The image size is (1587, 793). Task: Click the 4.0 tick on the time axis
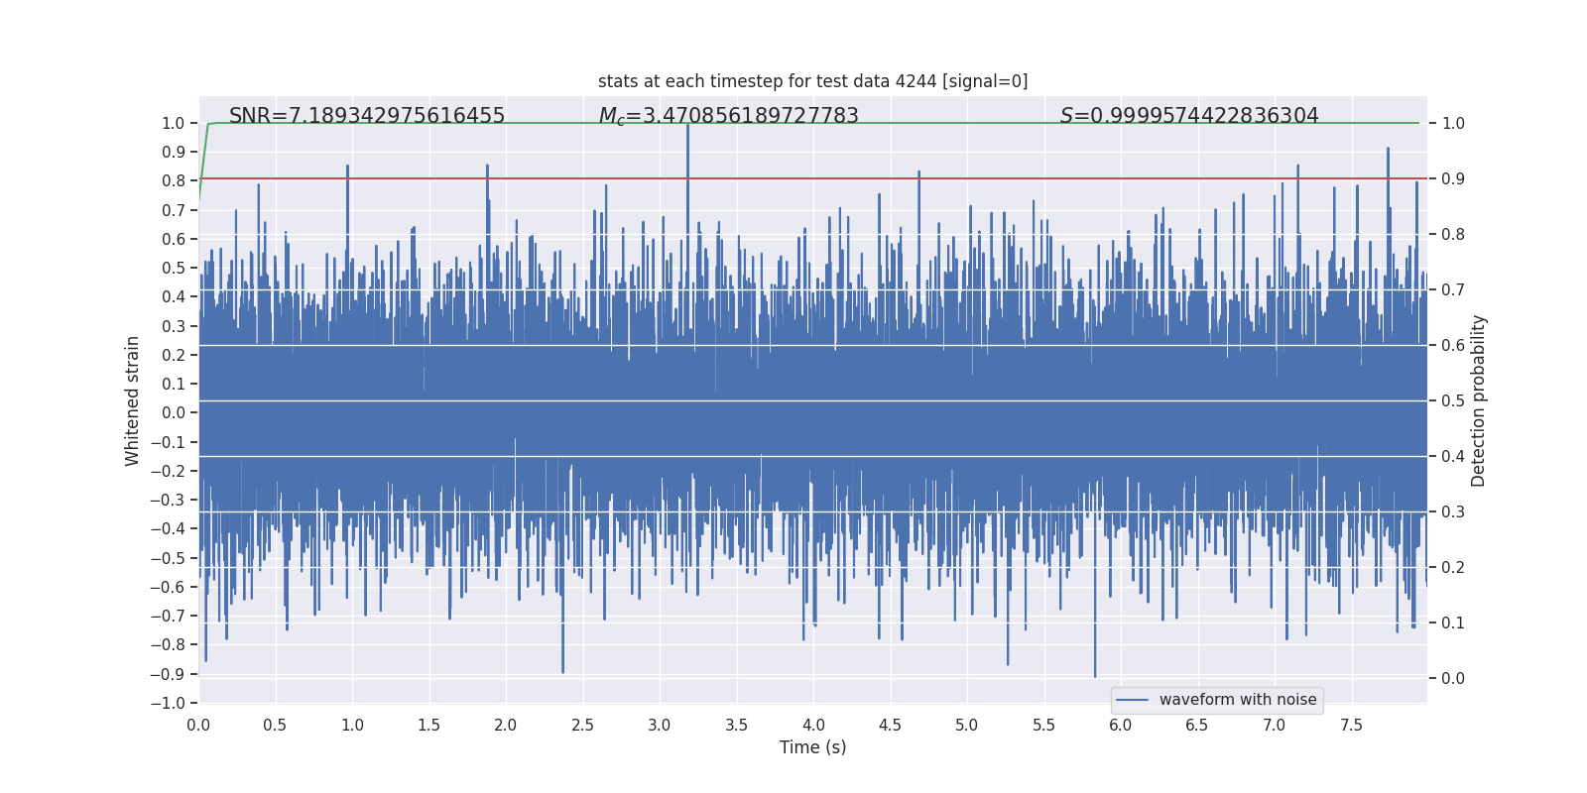pos(813,726)
